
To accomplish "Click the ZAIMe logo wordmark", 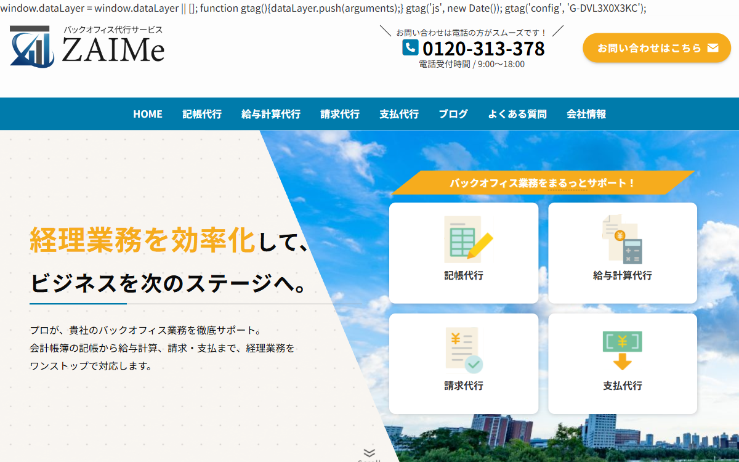I will [113, 50].
